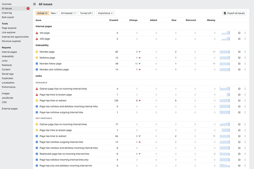Open more options for 4XX page row
Image resolution: width=254 pixels, height=169 pixels.
tap(245, 39)
